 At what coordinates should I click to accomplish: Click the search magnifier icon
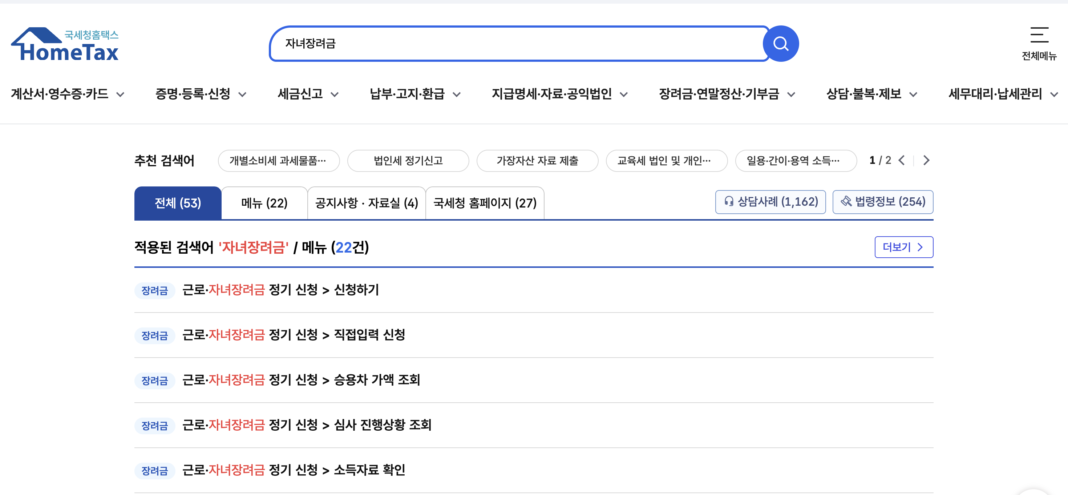tap(781, 43)
